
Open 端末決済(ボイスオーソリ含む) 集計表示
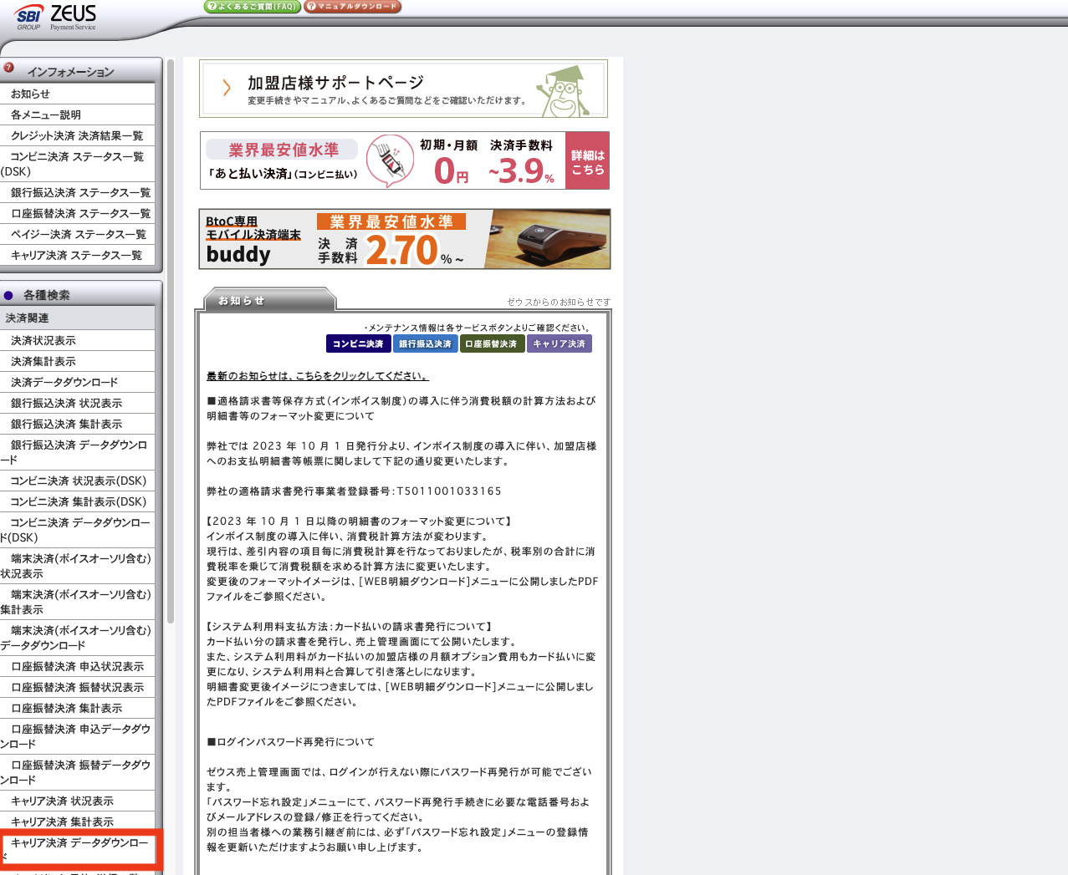point(77,602)
